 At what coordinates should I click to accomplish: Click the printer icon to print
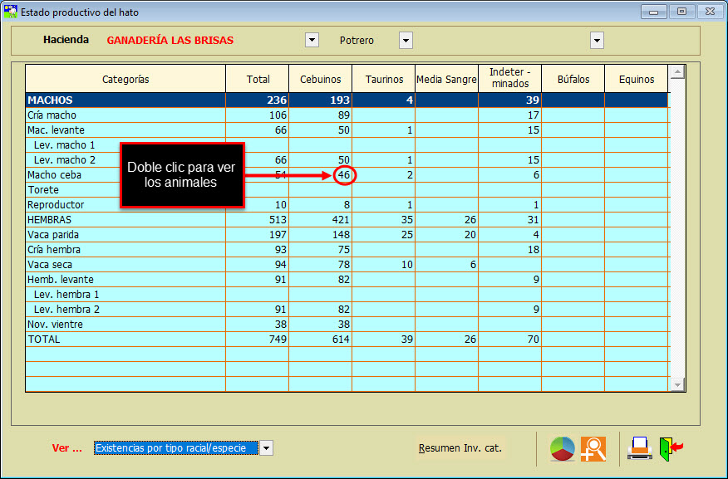[639, 448]
